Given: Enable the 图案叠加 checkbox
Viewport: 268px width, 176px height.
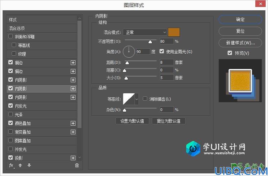Looking at the screenshot, I should pos(11,140).
